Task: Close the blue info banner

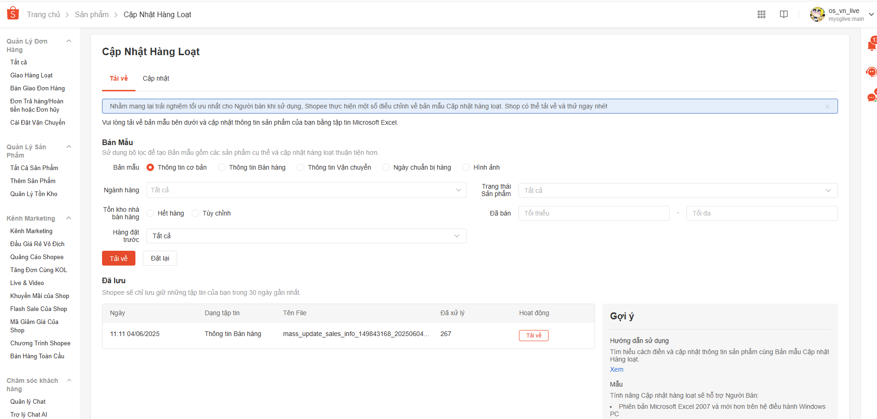Action: pos(827,107)
